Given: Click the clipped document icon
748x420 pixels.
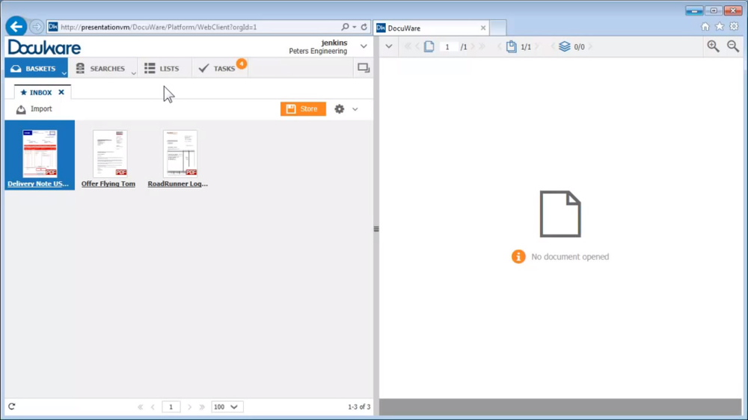Looking at the screenshot, I should [511, 47].
